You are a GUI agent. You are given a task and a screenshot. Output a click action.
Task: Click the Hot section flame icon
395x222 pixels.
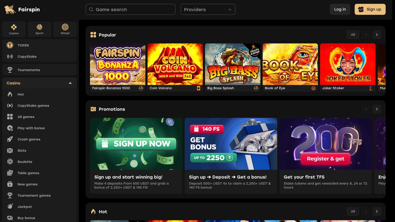93,212
